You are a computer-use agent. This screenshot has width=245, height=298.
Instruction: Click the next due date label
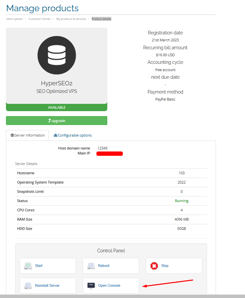click(x=165, y=77)
